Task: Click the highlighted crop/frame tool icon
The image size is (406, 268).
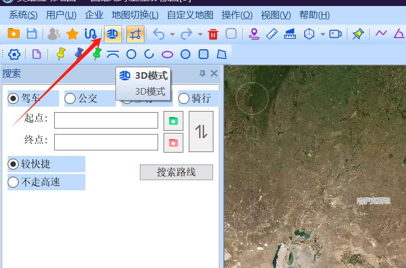Action: click(x=135, y=34)
